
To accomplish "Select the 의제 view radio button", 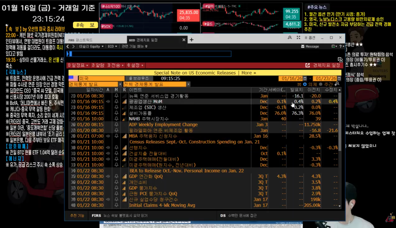I will [x=305, y=84].
